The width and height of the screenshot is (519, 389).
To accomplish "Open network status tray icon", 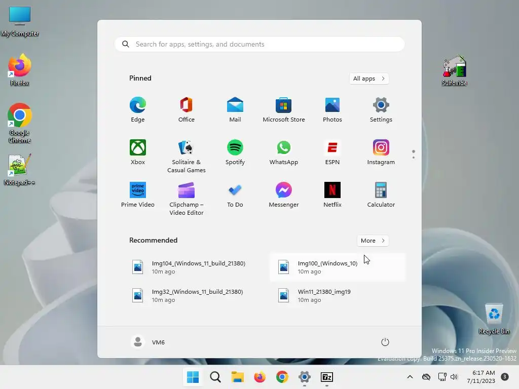I will coord(442,377).
